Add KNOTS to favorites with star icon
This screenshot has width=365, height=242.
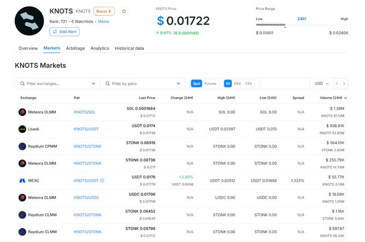tap(124, 11)
